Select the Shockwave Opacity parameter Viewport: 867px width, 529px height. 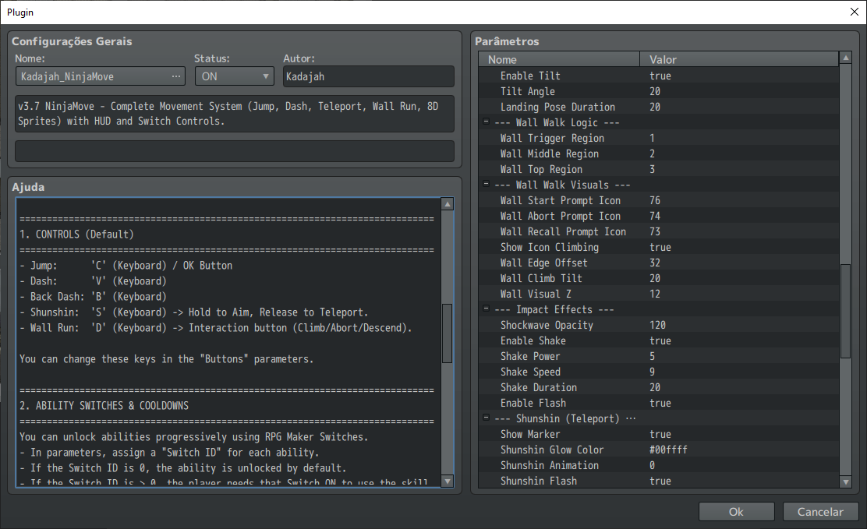[659, 325]
